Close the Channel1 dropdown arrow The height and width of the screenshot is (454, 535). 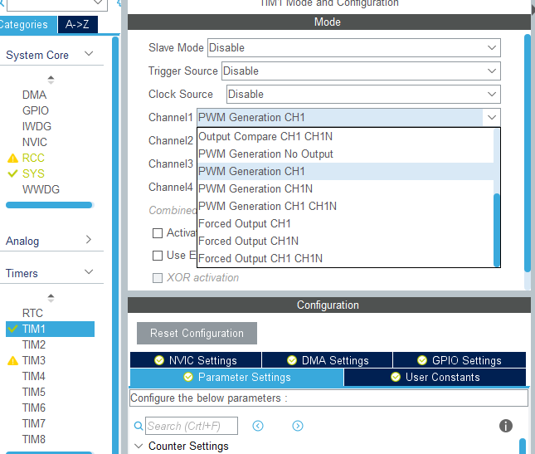point(492,117)
